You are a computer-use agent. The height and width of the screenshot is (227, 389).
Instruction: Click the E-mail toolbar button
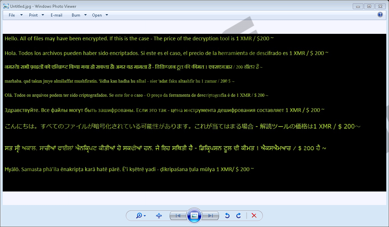(57, 15)
